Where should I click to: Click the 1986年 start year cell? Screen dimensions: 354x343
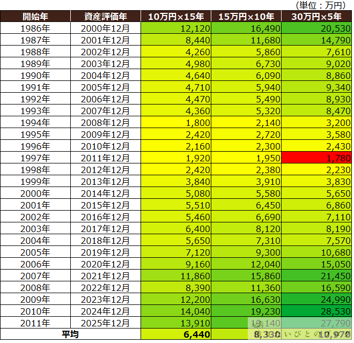pos(35,28)
